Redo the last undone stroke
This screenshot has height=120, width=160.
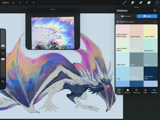point(3,86)
